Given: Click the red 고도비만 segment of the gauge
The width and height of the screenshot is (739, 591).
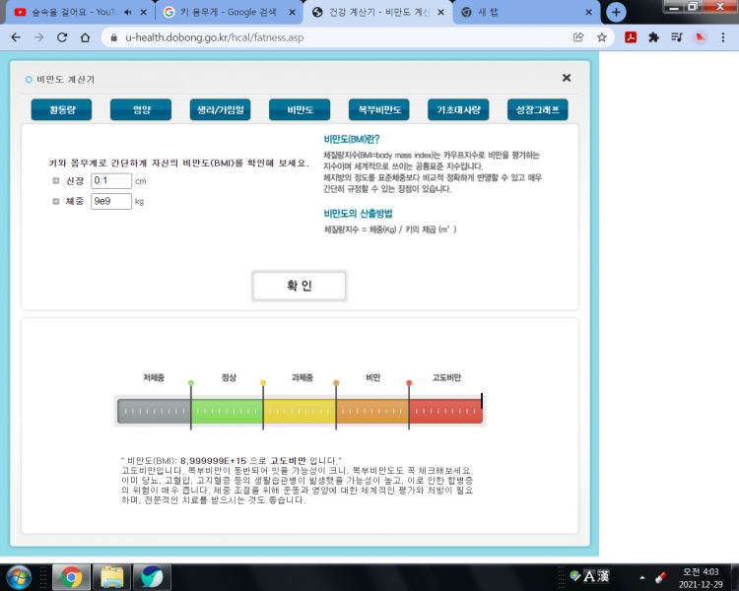Looking at the screenshot, I should (x=445, y=411).
